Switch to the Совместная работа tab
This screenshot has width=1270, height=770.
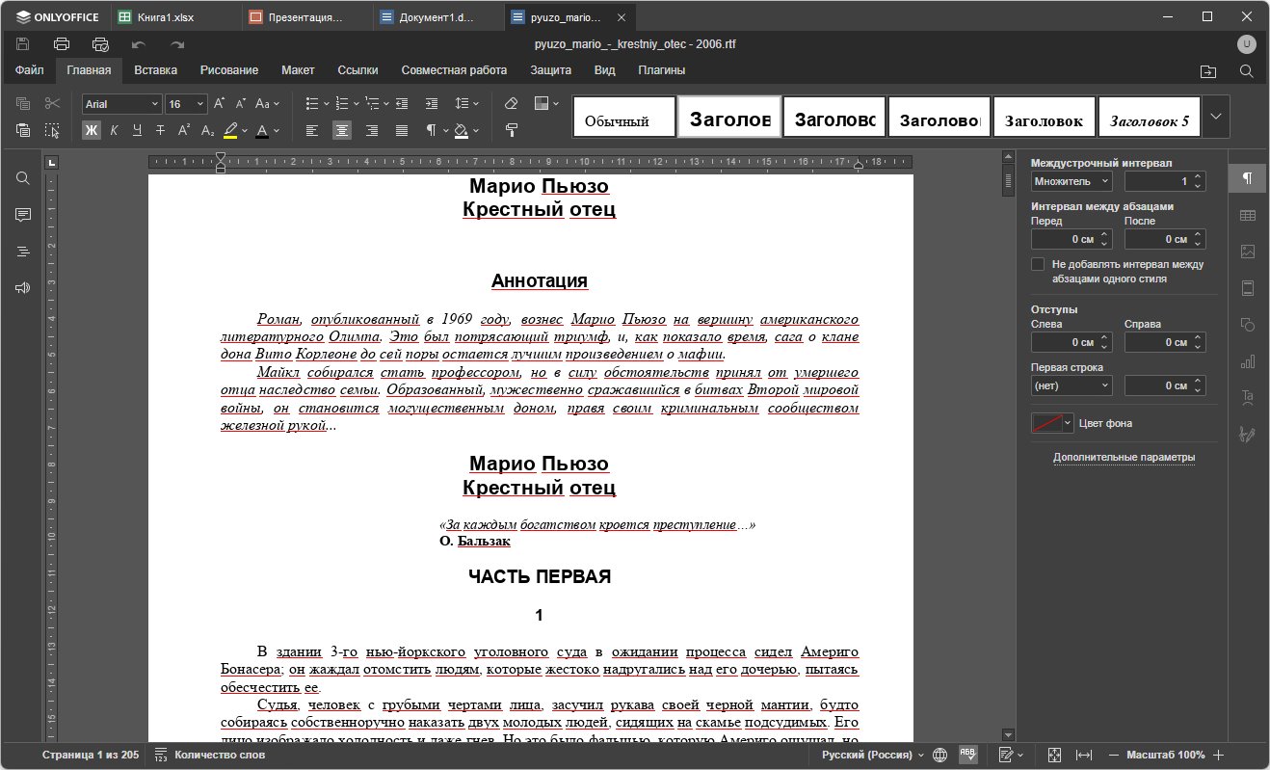(454, 70)
